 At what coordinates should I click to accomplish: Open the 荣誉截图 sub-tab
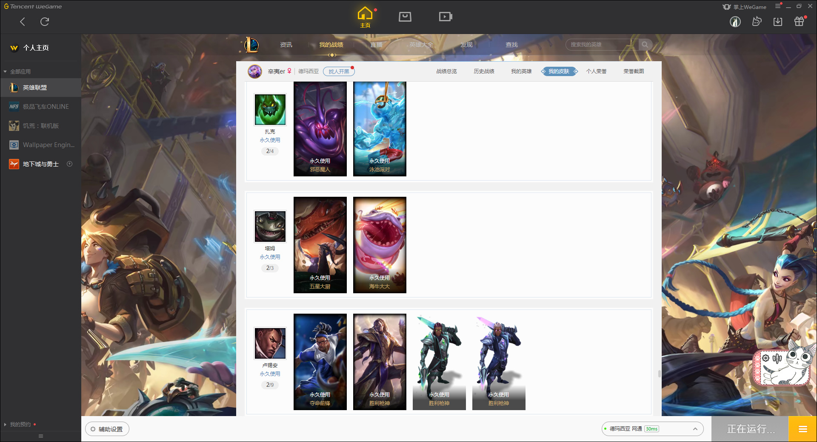click(x=634, y=71)
